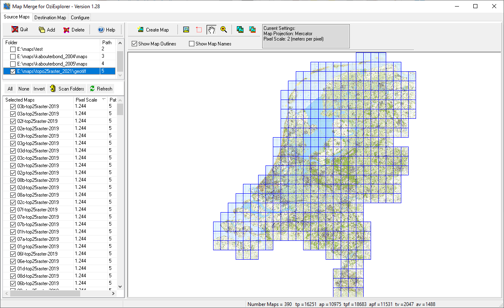Click the Quit button
This screenshot has width=504, height=308.
(x=20, y=29)
